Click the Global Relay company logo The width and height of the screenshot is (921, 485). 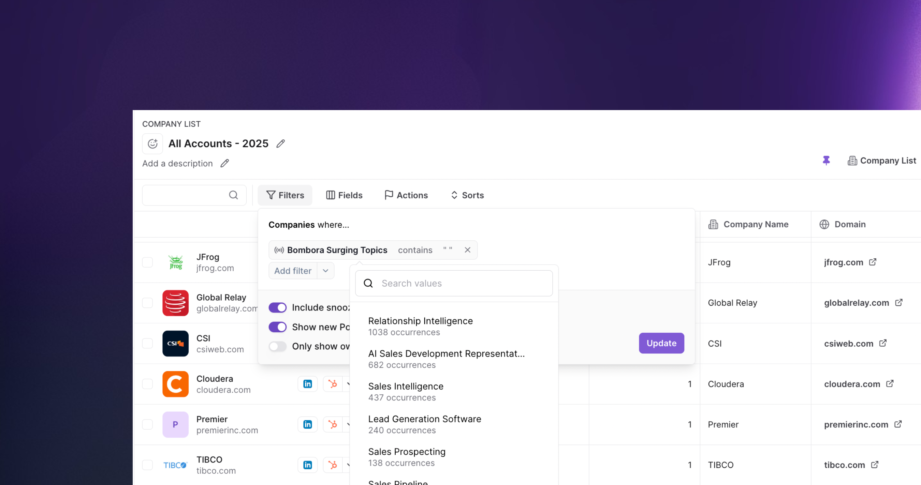click(176, 303)
